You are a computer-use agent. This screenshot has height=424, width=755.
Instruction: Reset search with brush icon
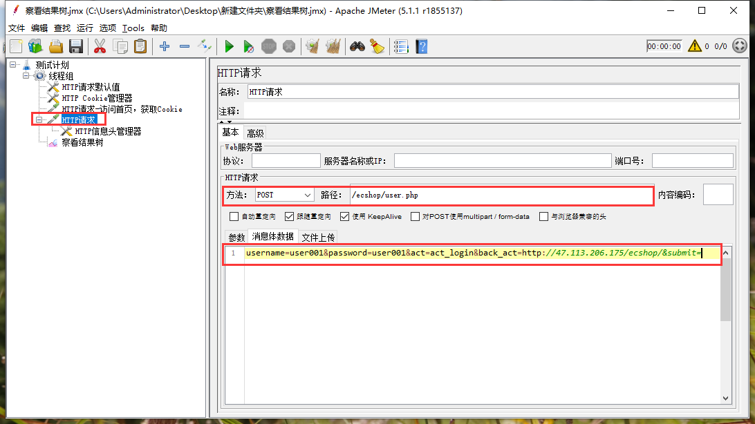(x=377, y=47)
